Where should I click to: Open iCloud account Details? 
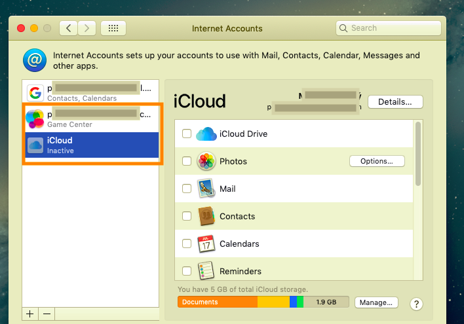coord(395,102)
